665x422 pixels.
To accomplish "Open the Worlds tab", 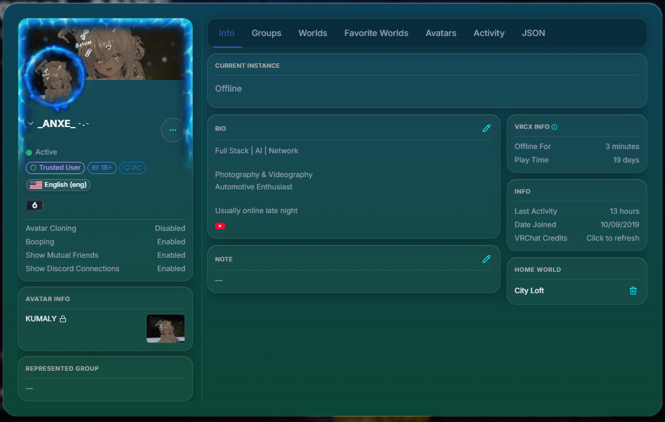I will (x=312, y=33).
